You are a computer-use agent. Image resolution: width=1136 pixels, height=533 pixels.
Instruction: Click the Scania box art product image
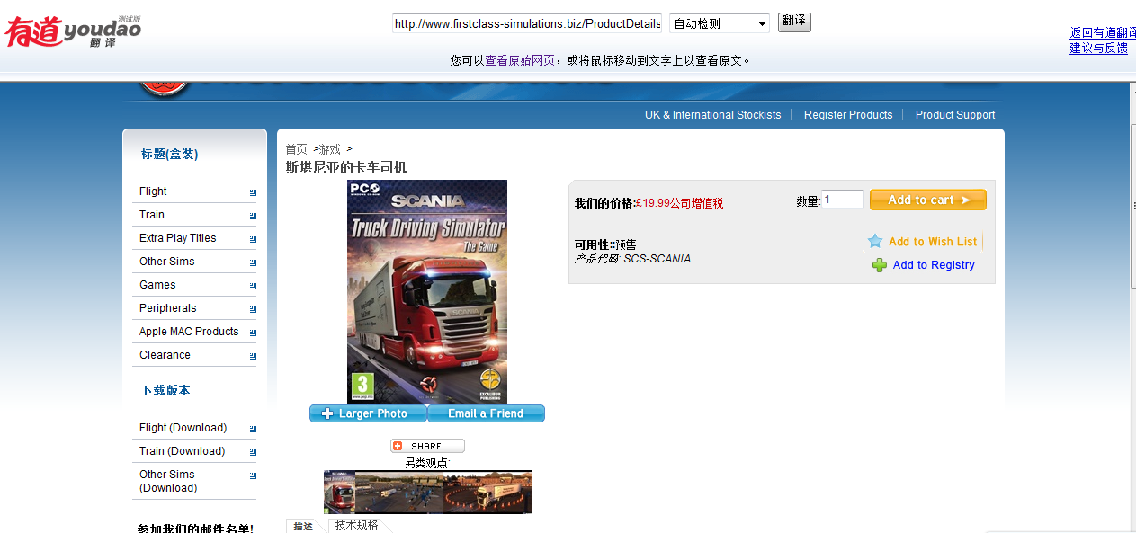click(427, 292)
